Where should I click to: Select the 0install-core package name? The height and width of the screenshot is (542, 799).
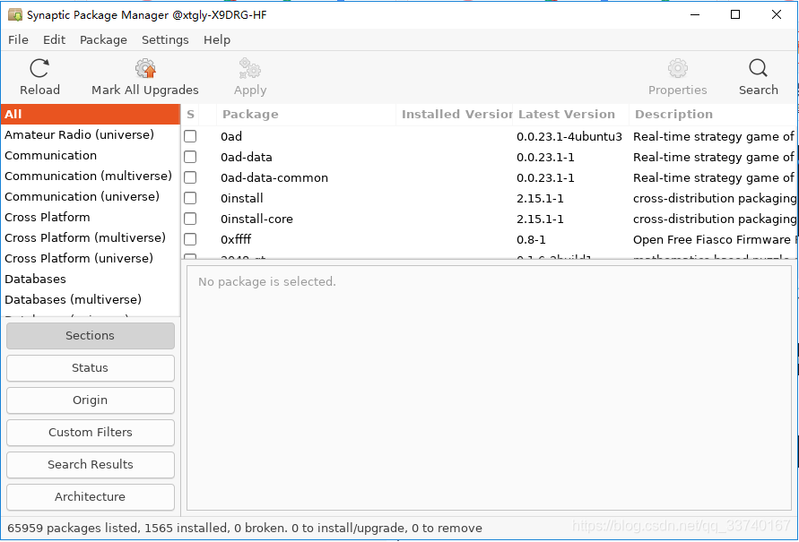coord(256,219)
